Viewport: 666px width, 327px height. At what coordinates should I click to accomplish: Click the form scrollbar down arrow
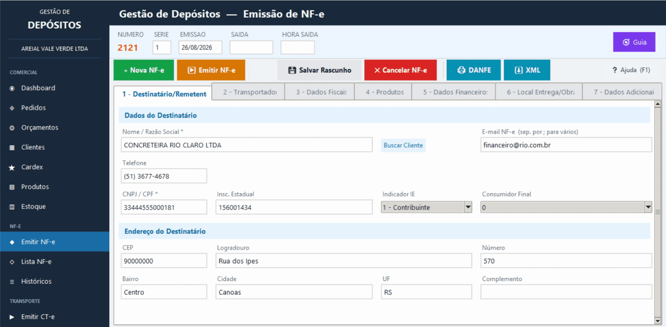tap(658, 320)
